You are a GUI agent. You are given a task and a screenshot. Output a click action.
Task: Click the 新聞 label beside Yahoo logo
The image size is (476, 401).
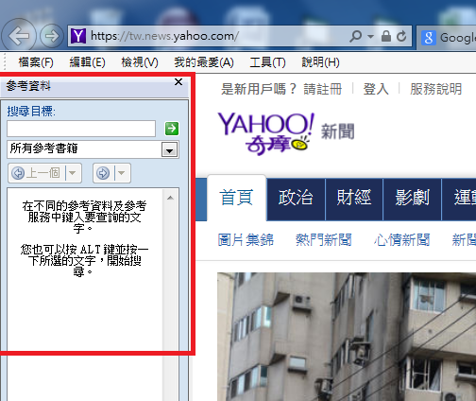[338, 131]
